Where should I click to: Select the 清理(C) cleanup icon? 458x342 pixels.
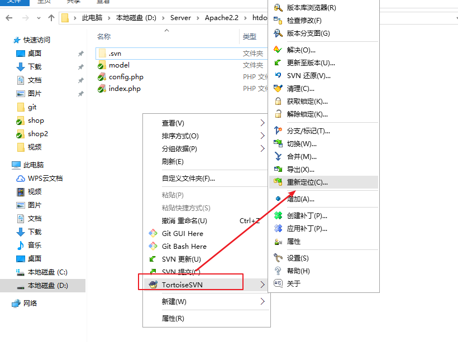pos(278,89)
